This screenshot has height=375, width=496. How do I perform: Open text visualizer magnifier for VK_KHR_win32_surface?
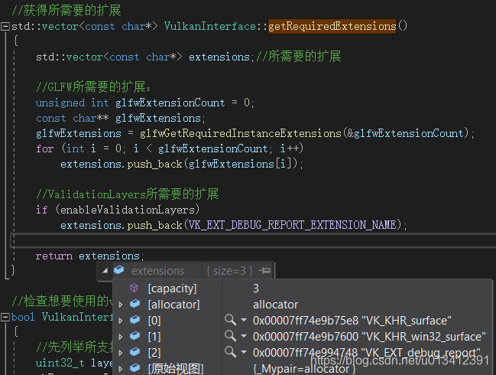tap(230, 336)
